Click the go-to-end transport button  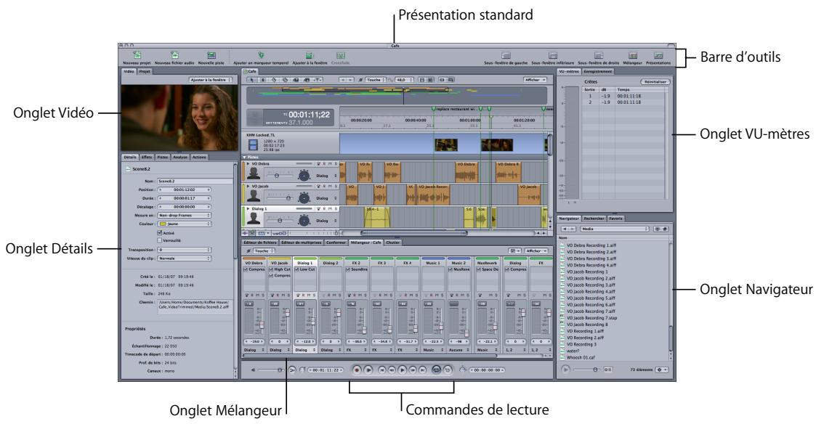coord(423,370)
